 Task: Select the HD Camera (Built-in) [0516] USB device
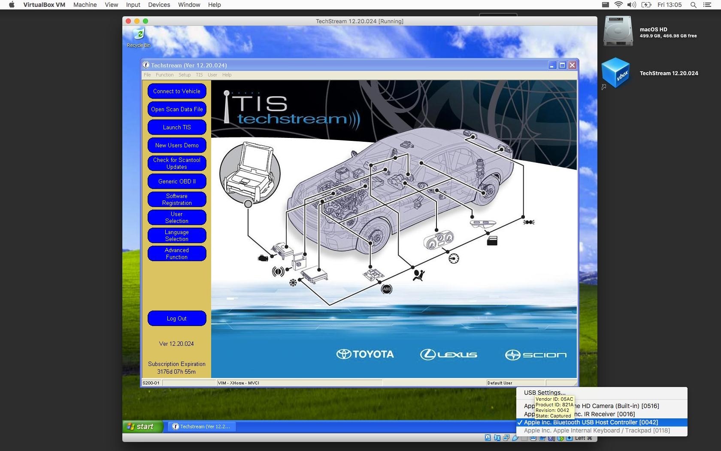click(602, 406)
